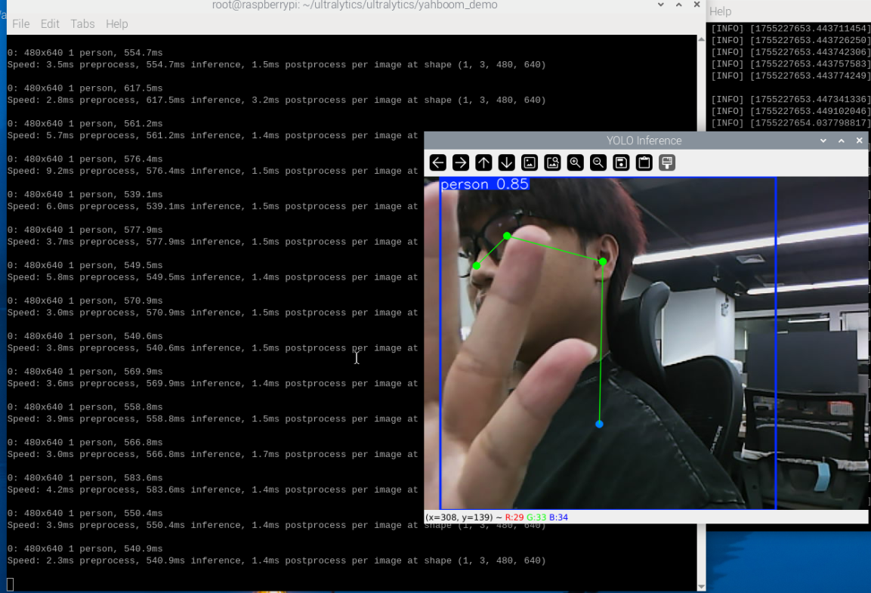This screenshot has width=871, height=593.
Task: Save the current YOLO Inference image
Action: click(621, 162)
